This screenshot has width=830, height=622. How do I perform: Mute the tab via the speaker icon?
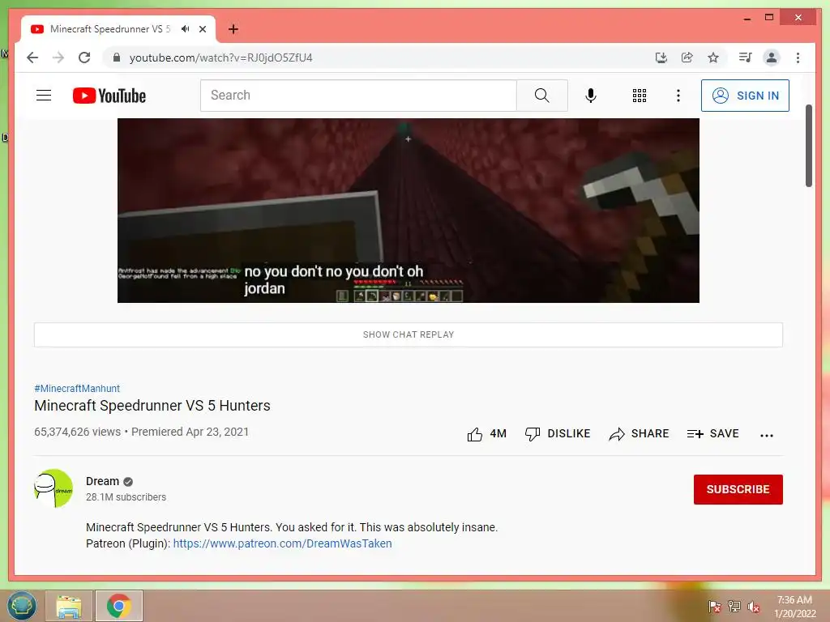(x=185, y=29)
